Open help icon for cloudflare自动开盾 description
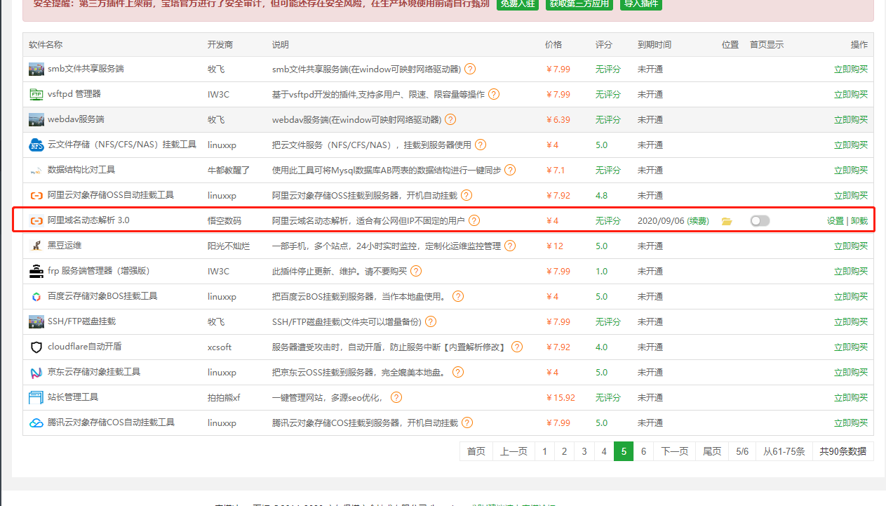The image size is (886, 506). point(517,347)
